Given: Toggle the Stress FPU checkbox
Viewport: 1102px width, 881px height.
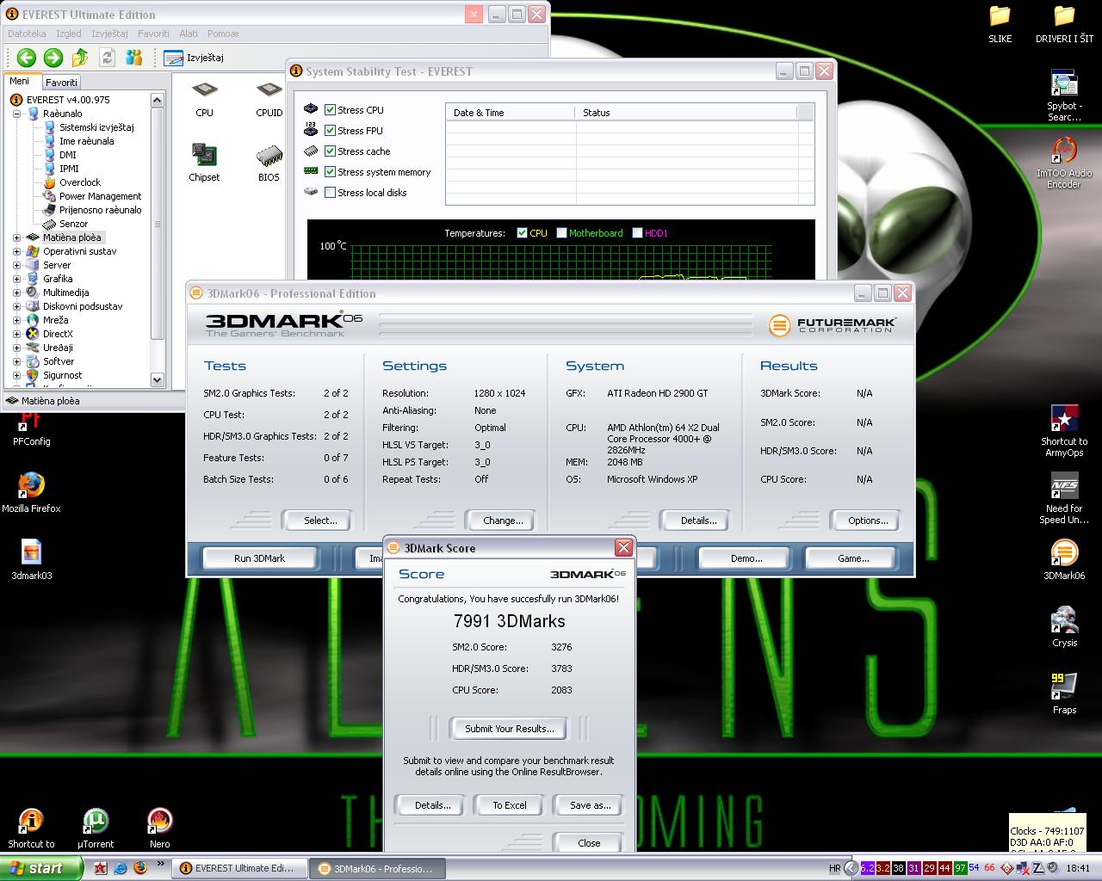Looking at the screenshot, I should point(330,131).
